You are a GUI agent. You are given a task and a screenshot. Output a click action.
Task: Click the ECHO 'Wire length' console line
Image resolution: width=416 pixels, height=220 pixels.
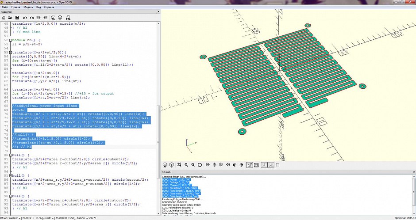(181, 191)
